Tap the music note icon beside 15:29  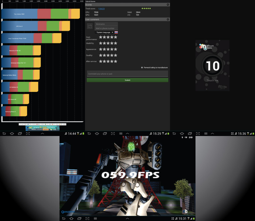point(151,134)
